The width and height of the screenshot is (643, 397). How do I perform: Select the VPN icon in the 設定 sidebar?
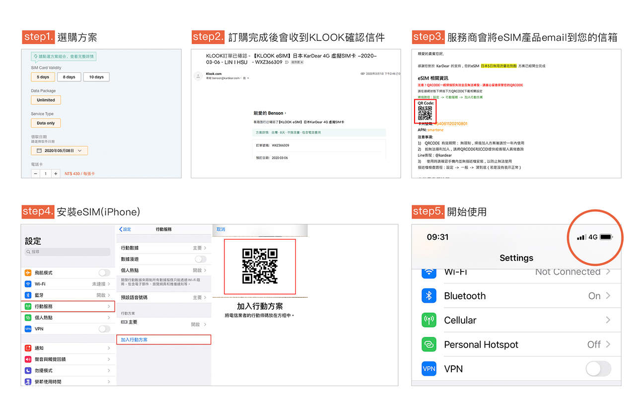pyautogui.click(x=29, y=329)
